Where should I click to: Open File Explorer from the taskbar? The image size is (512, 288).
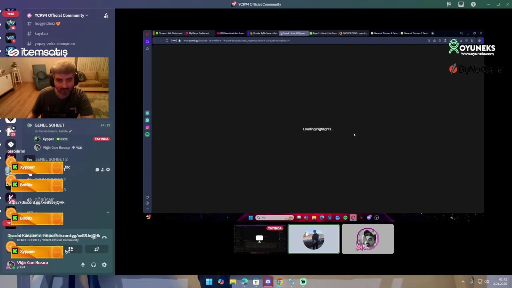pyautogui.click(x=233, y=282)
